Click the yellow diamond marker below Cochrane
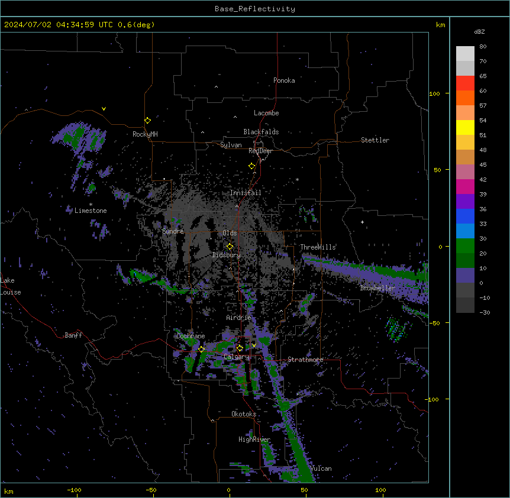The image size is (510, 498). pos(201,349)
